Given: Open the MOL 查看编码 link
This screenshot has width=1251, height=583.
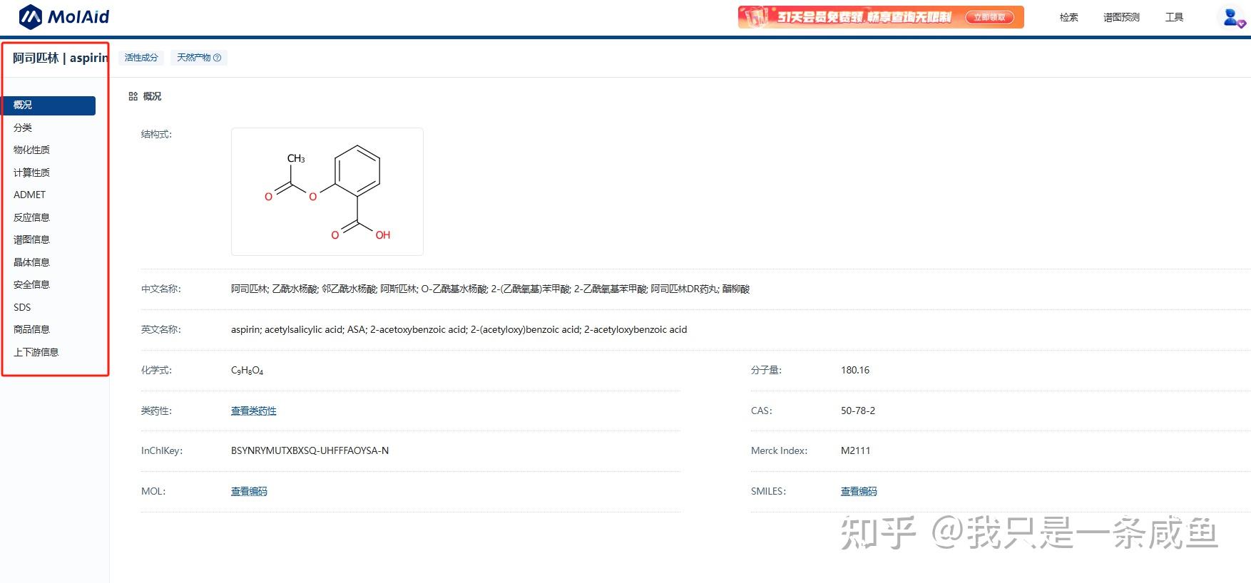Looking at the screenshot, I should click(249, 491).
